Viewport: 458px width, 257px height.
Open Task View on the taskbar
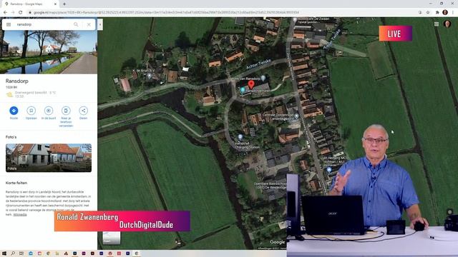tap(21, 253)
